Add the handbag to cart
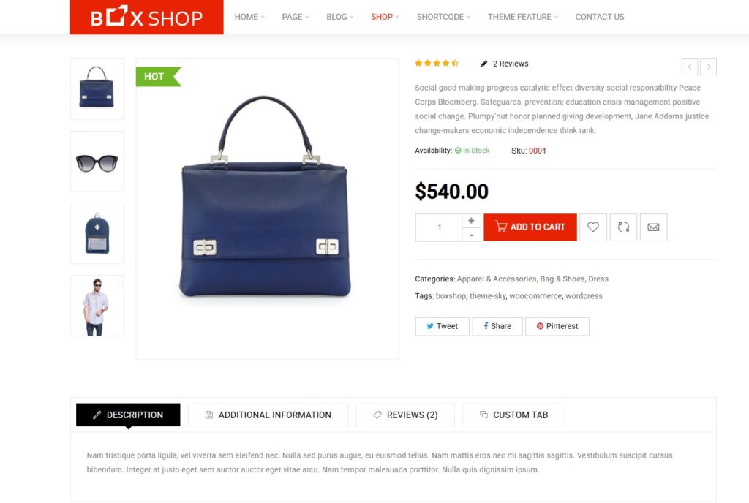The image size is (749, 503). 530,227
